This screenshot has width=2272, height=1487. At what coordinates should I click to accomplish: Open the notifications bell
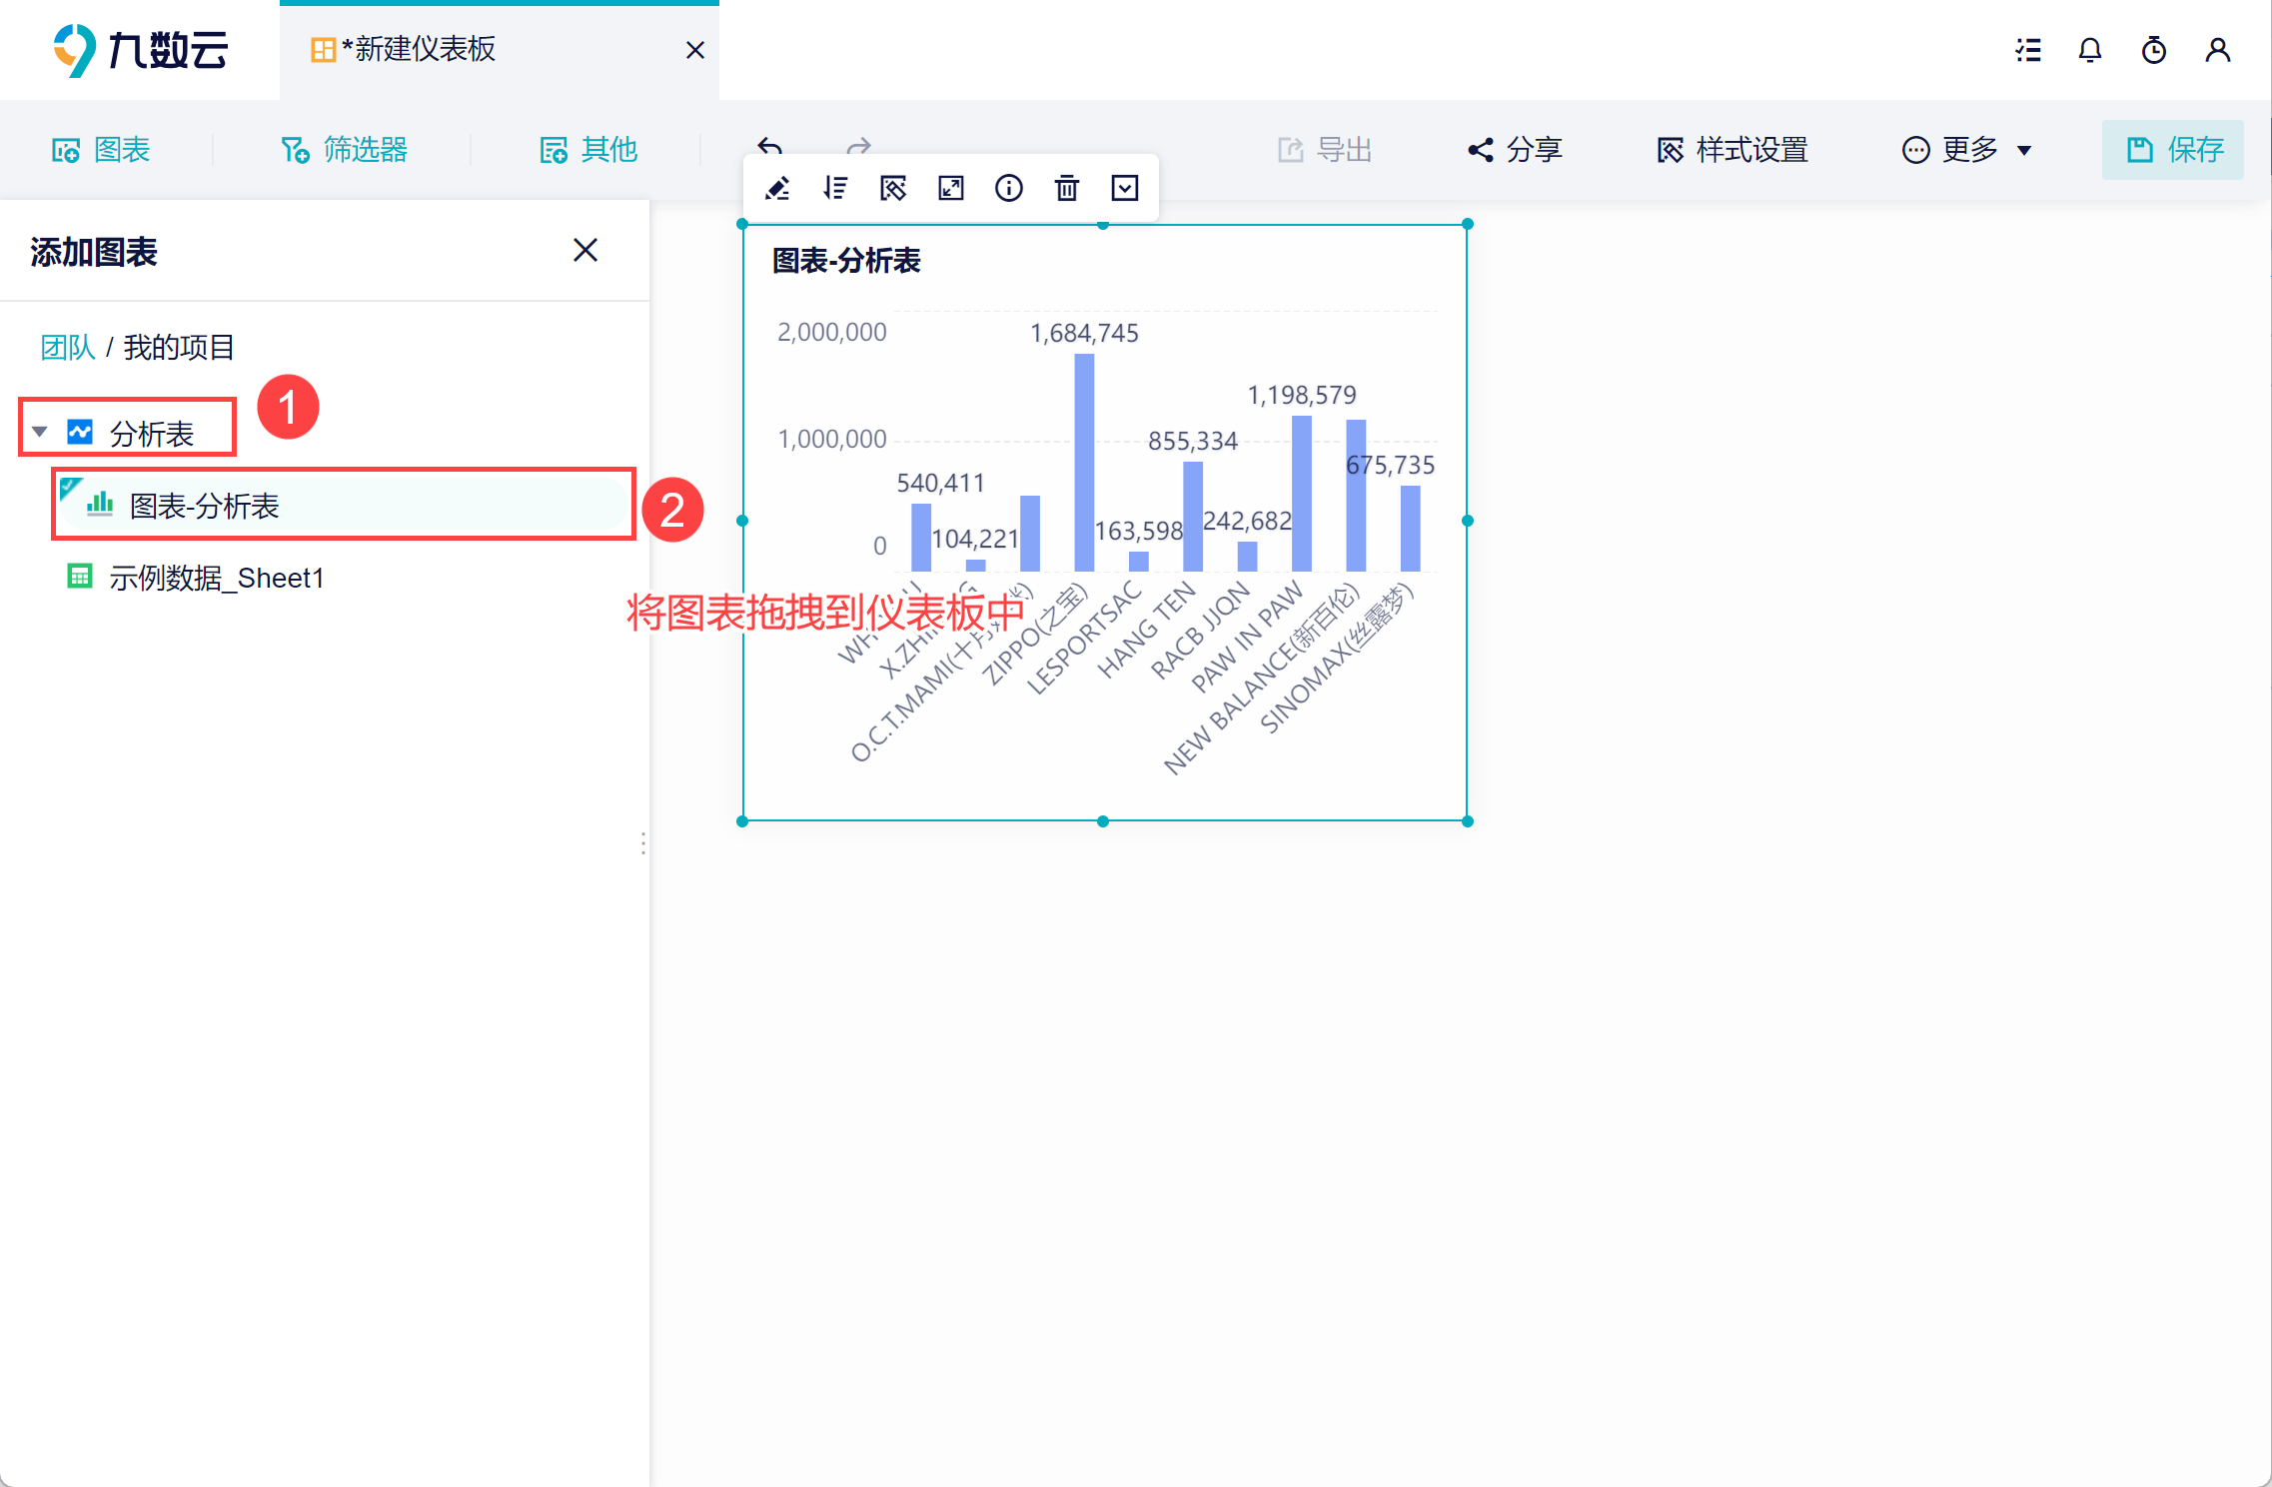pyautogui.click(x=2090, y=50)
